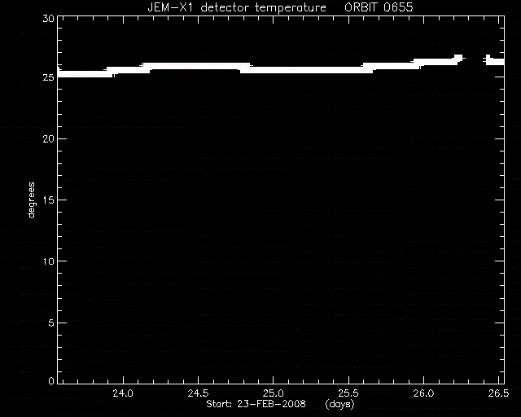The width and height of the screenshot is (521, 417).
Task: Click the Start: 23-FEB-2008 axis caption
Action: point(256,404)
